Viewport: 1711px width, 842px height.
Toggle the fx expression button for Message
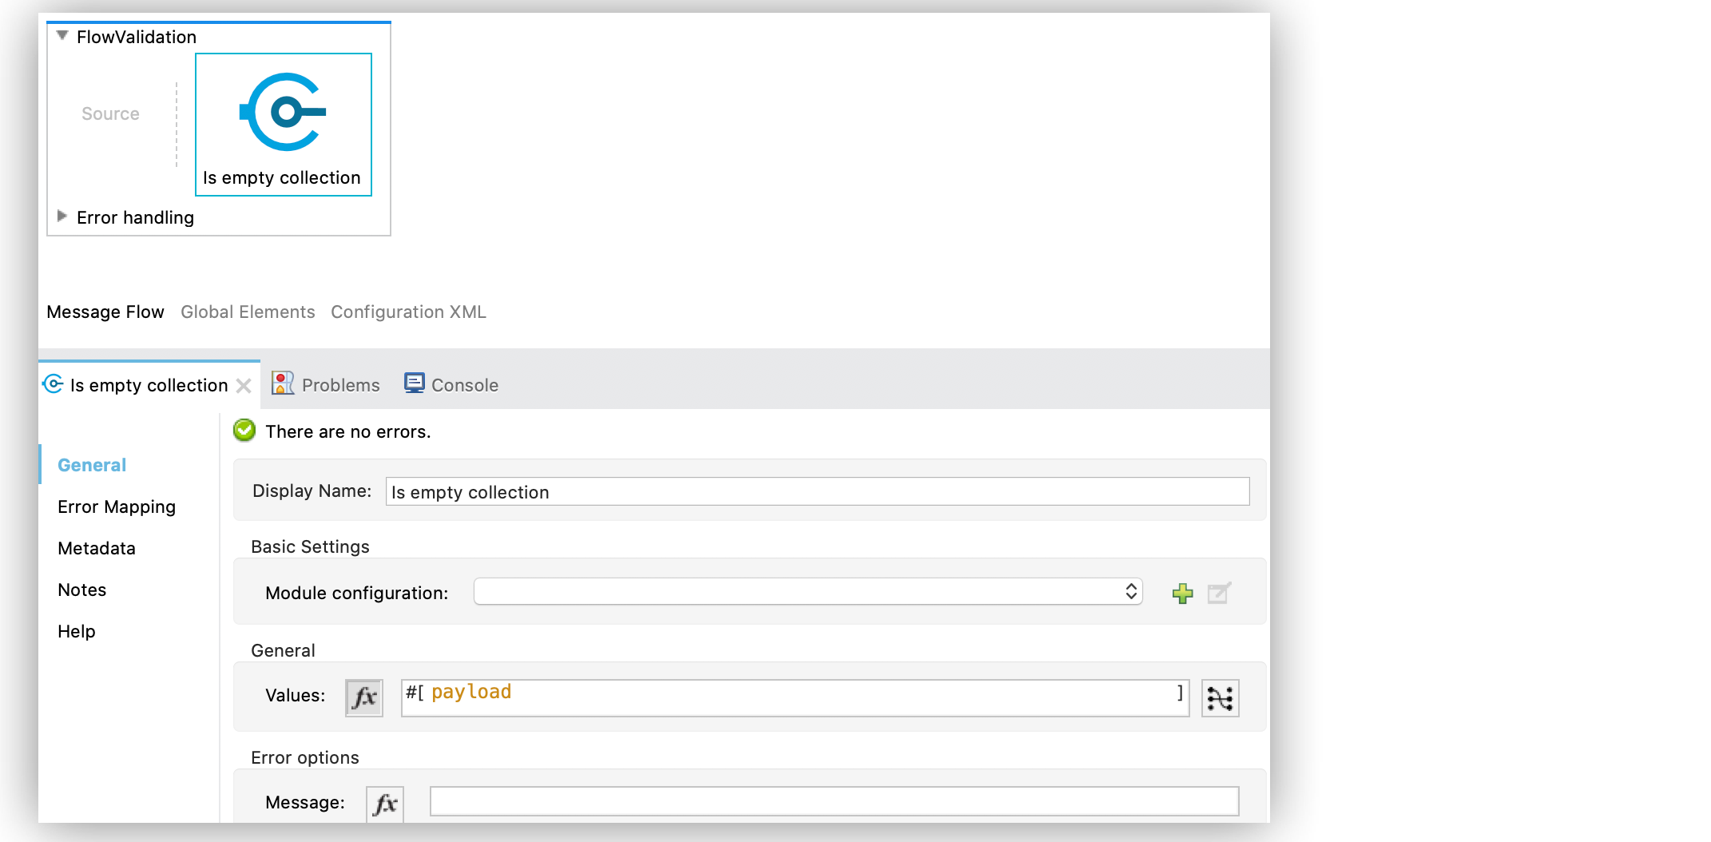[385, 803]
